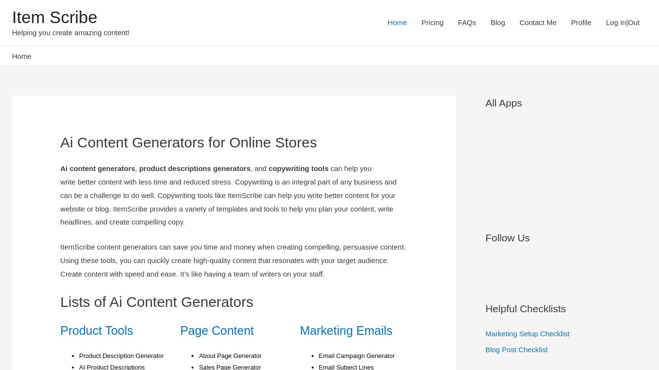Screen dimensions: 659x370
Task: Click the Item Scribe site title
Action: click(55, 17)
